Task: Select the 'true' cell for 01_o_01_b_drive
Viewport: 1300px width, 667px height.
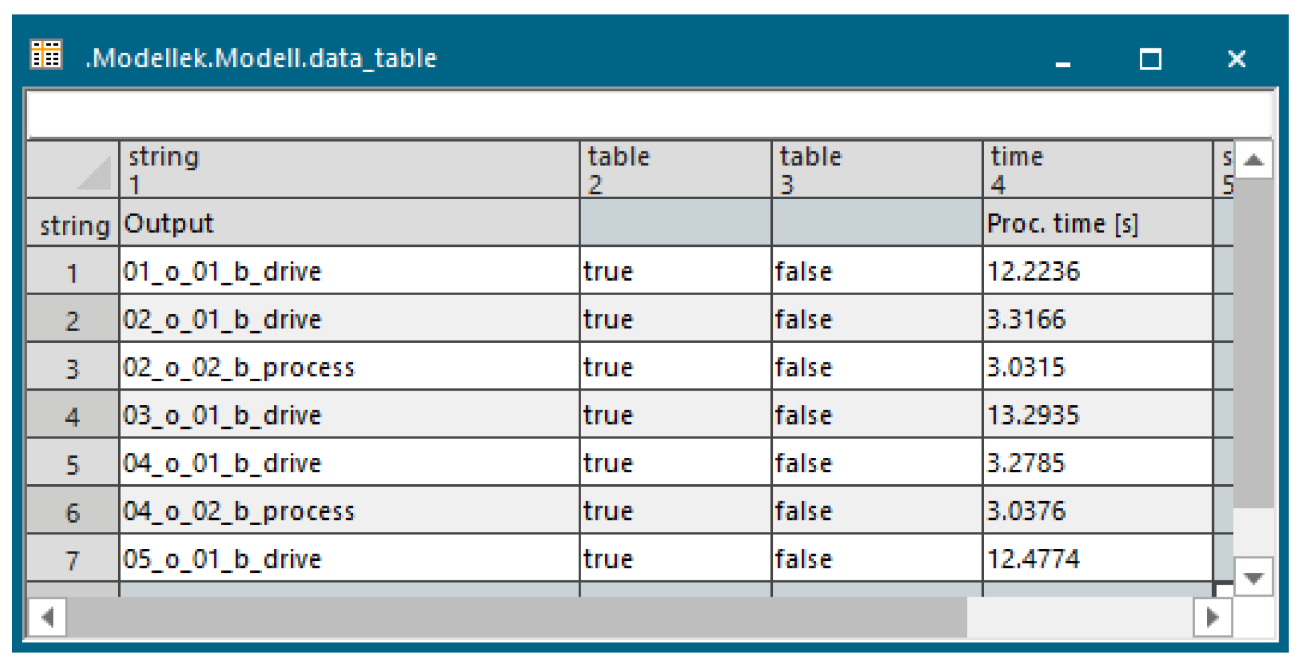Action: pyautogui.click(x=675, y=271)
